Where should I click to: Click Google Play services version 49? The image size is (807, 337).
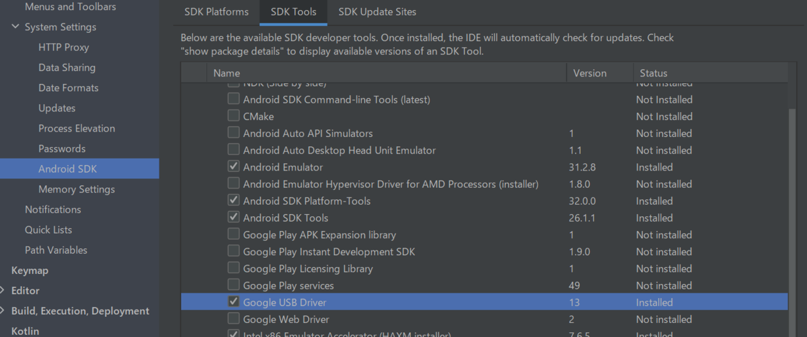575,285
